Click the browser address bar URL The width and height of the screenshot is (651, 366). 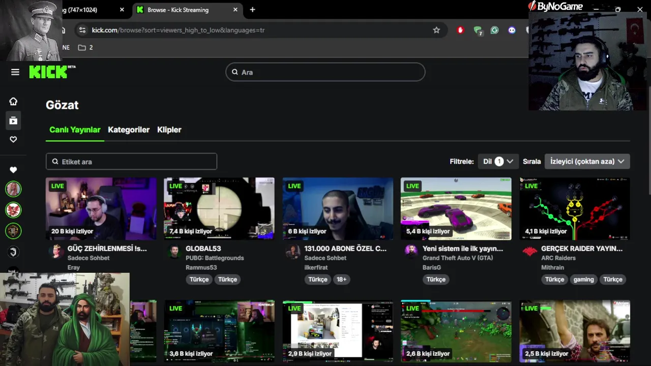pyautogui.click(x=178, y=30)
